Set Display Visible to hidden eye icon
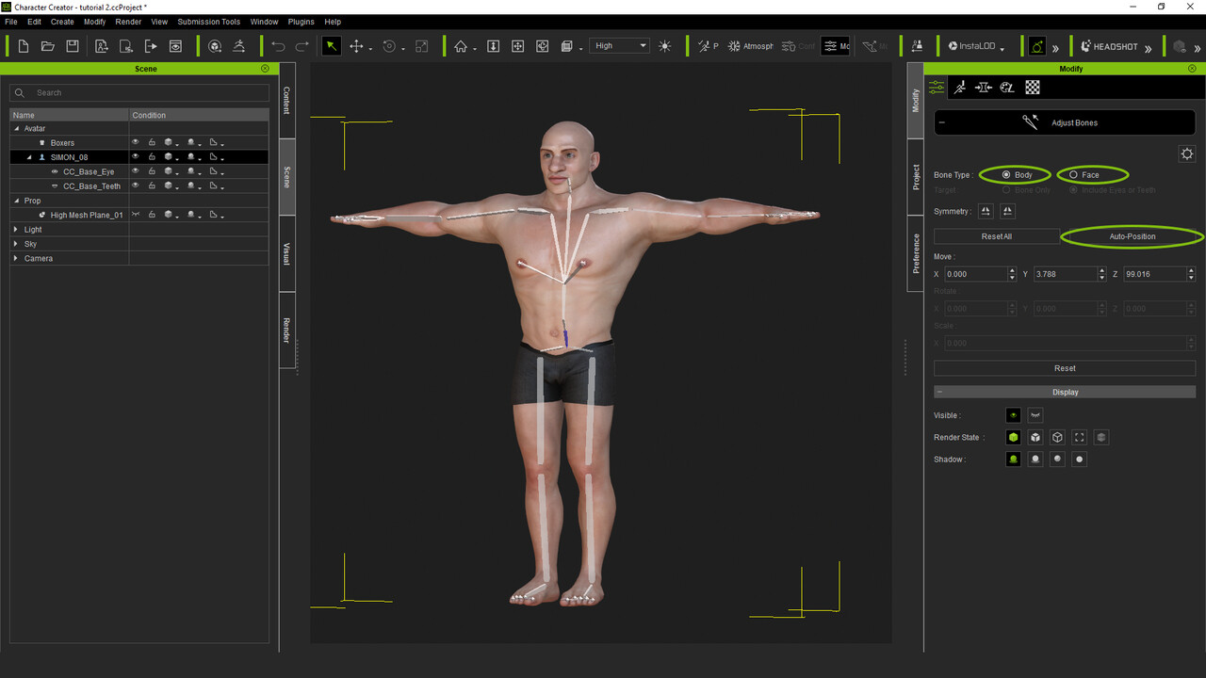 [x=1035, y=415]
